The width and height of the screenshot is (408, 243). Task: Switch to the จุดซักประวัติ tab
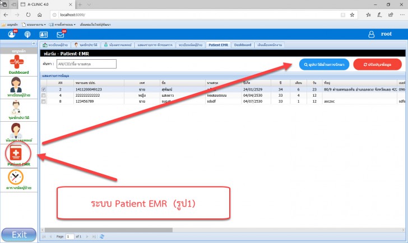coord(86,45)
